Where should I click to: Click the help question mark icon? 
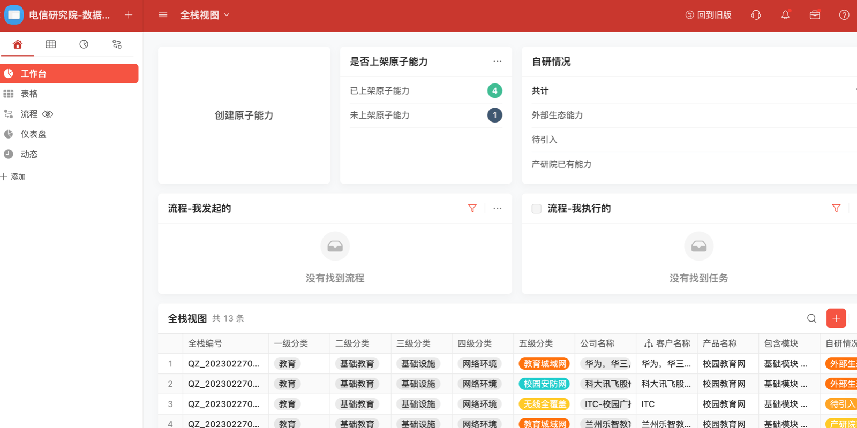click(844, 15)
